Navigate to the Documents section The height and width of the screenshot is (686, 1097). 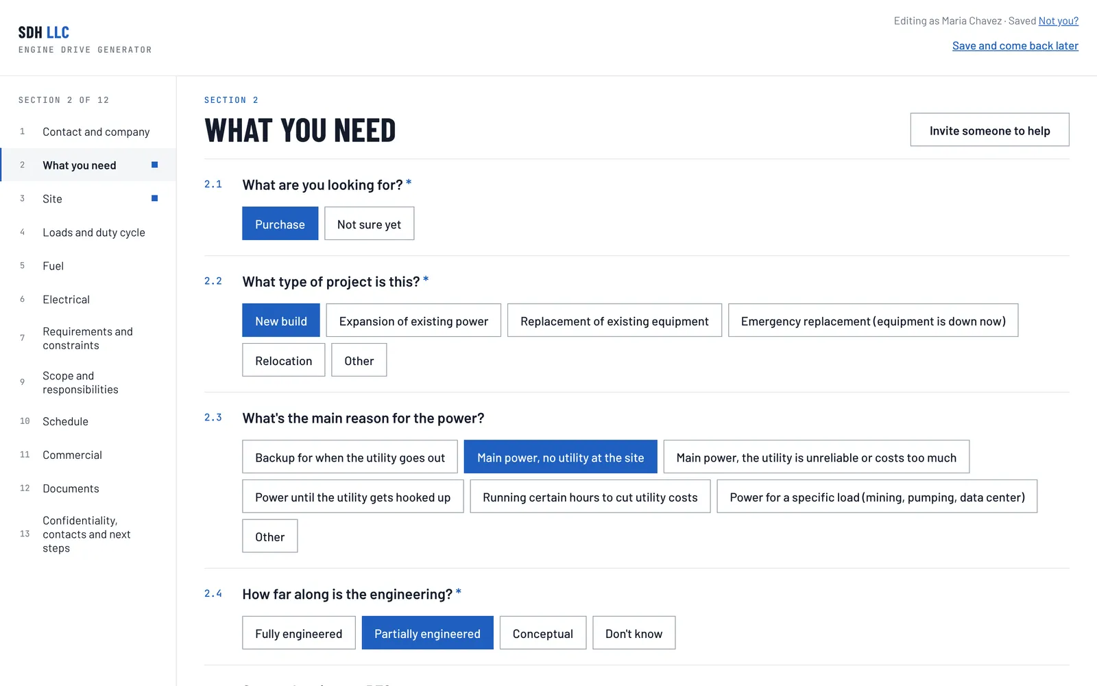(88, 488)
